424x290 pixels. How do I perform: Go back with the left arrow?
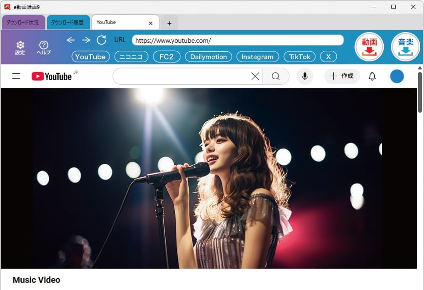click(71, 40)
